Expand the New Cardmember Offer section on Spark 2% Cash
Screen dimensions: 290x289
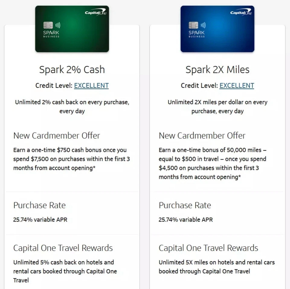tap(56, 135)
